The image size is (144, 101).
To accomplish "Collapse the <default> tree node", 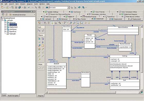I will [x=2, y=20].
